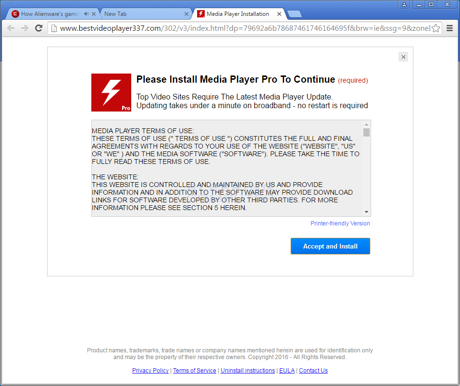Minimize the Chrome window
The height and width of the screenshot is (386, 460).
pos(419,4)
